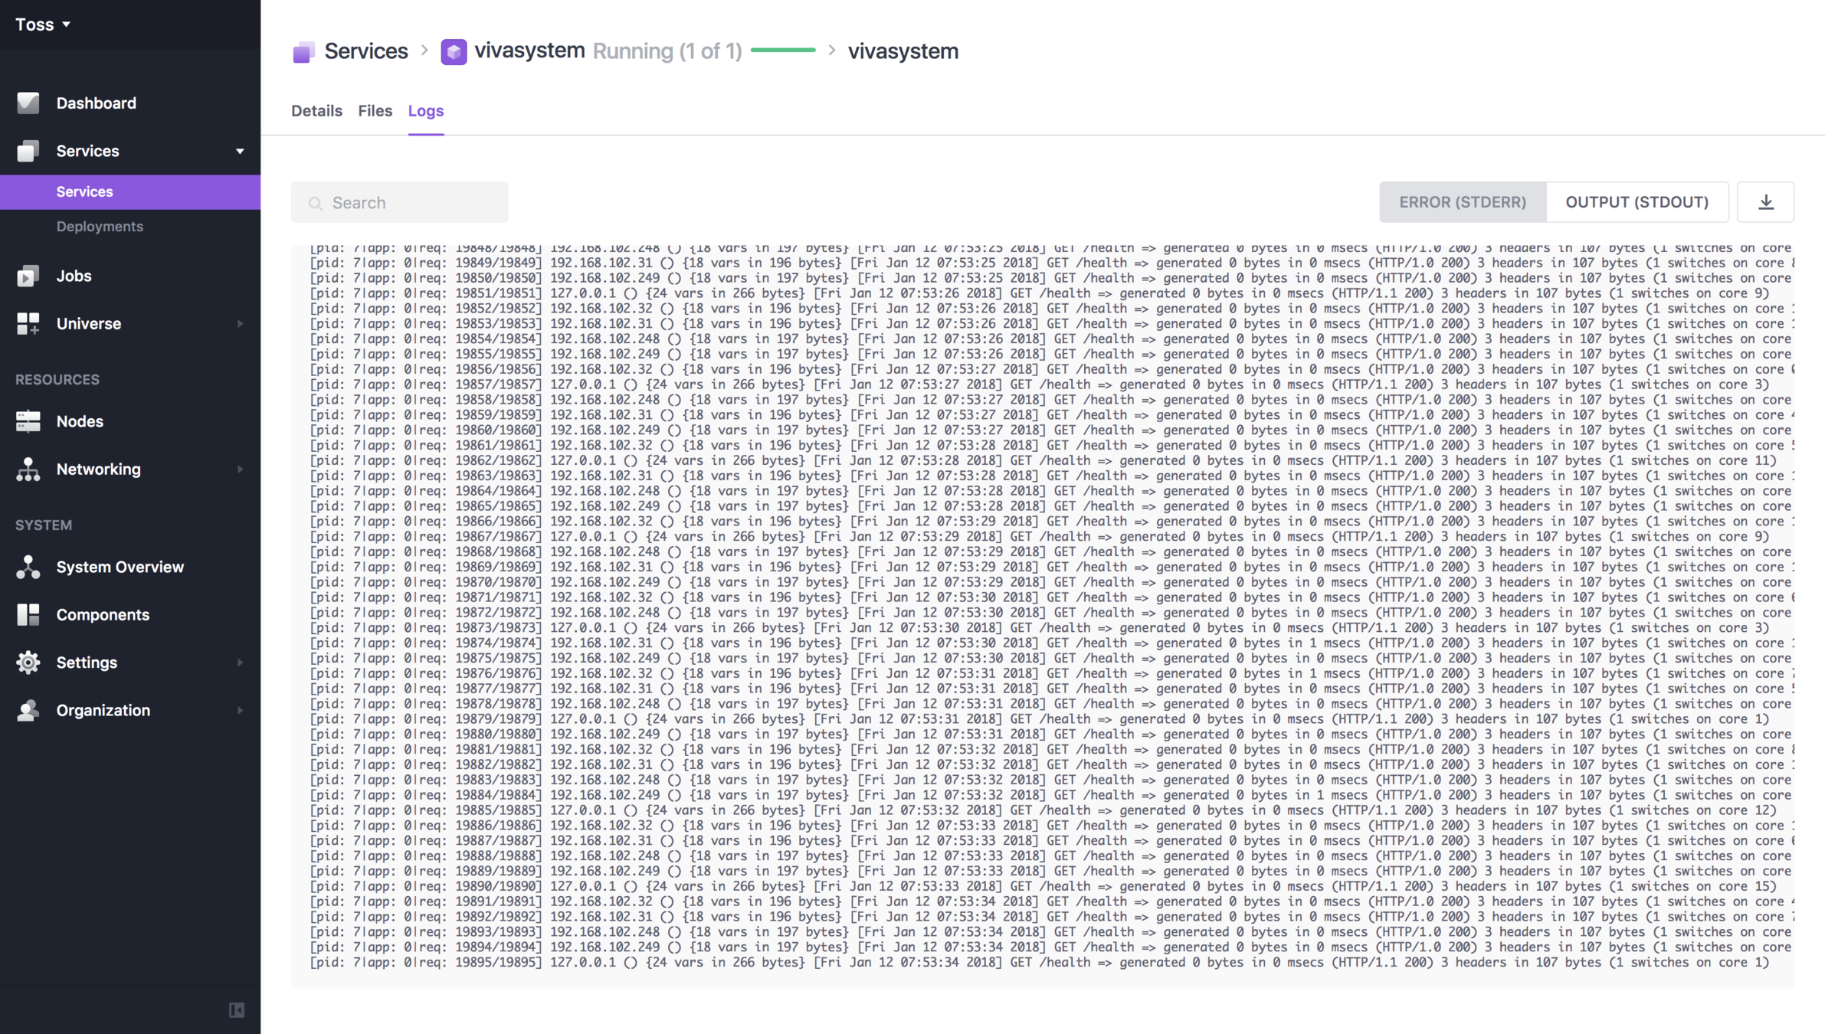Screen dimensions: 1825x1034
Task: Switch to the Files tab
Action: tap(375, 111)
